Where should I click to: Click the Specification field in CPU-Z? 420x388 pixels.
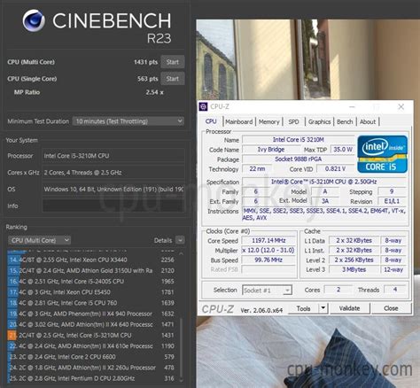click(x=324, y=182)
